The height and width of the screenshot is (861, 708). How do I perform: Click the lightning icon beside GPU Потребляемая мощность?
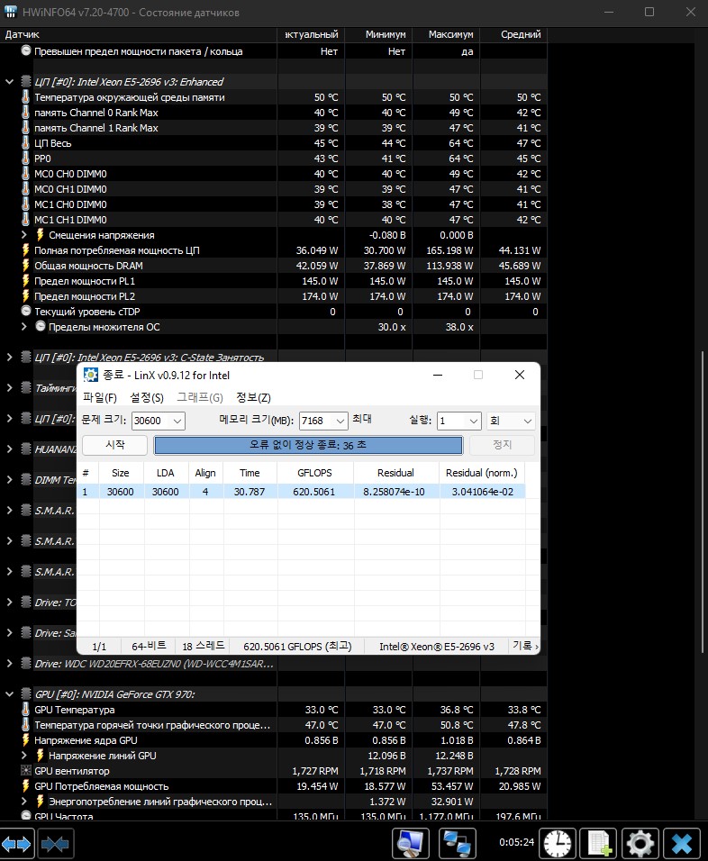25,785
